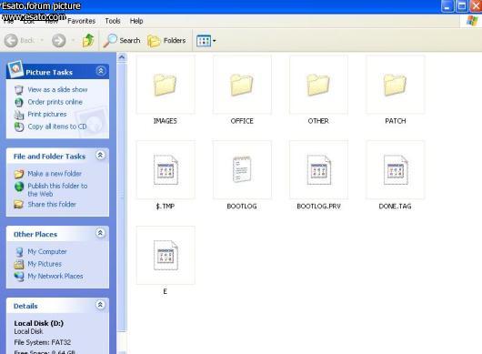
Task: Click the Share this folder icon
Action: click(x=19, y=205)
